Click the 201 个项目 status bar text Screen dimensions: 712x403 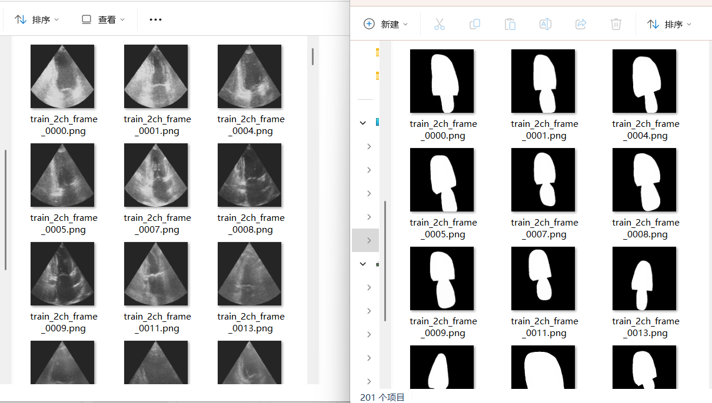pyautogui.click(x=382, y=398)
